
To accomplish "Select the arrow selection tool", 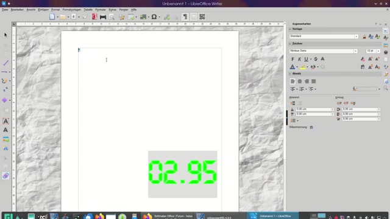I will (5, 35).
